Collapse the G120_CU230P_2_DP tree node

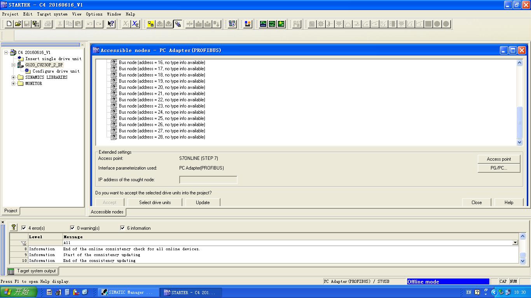pos(14,65)
